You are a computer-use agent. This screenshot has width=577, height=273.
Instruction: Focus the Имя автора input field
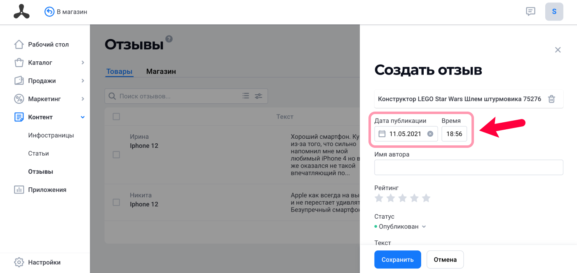click(x=469, y=167)
